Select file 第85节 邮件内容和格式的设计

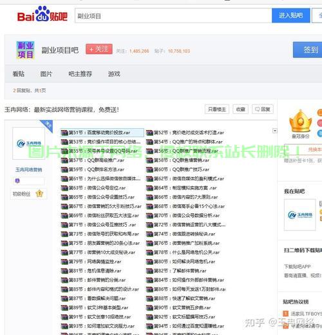[100, 289]
